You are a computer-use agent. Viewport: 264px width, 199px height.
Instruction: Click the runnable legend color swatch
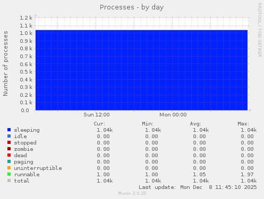9,174
